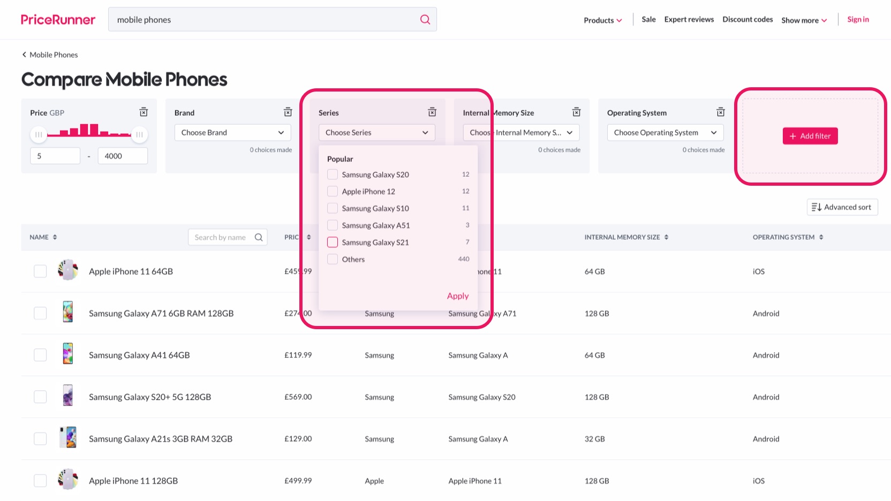Click the search magnifier icon in search bar
The image size is (891, 501).
tap(425, 20)
